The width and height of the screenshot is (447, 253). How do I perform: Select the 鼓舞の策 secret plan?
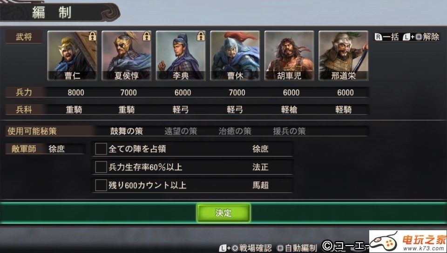pyautogui.click(x=126, y=131)
